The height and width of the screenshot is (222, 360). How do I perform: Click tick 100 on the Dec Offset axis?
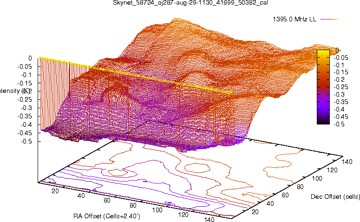click(x=317, y=178)
